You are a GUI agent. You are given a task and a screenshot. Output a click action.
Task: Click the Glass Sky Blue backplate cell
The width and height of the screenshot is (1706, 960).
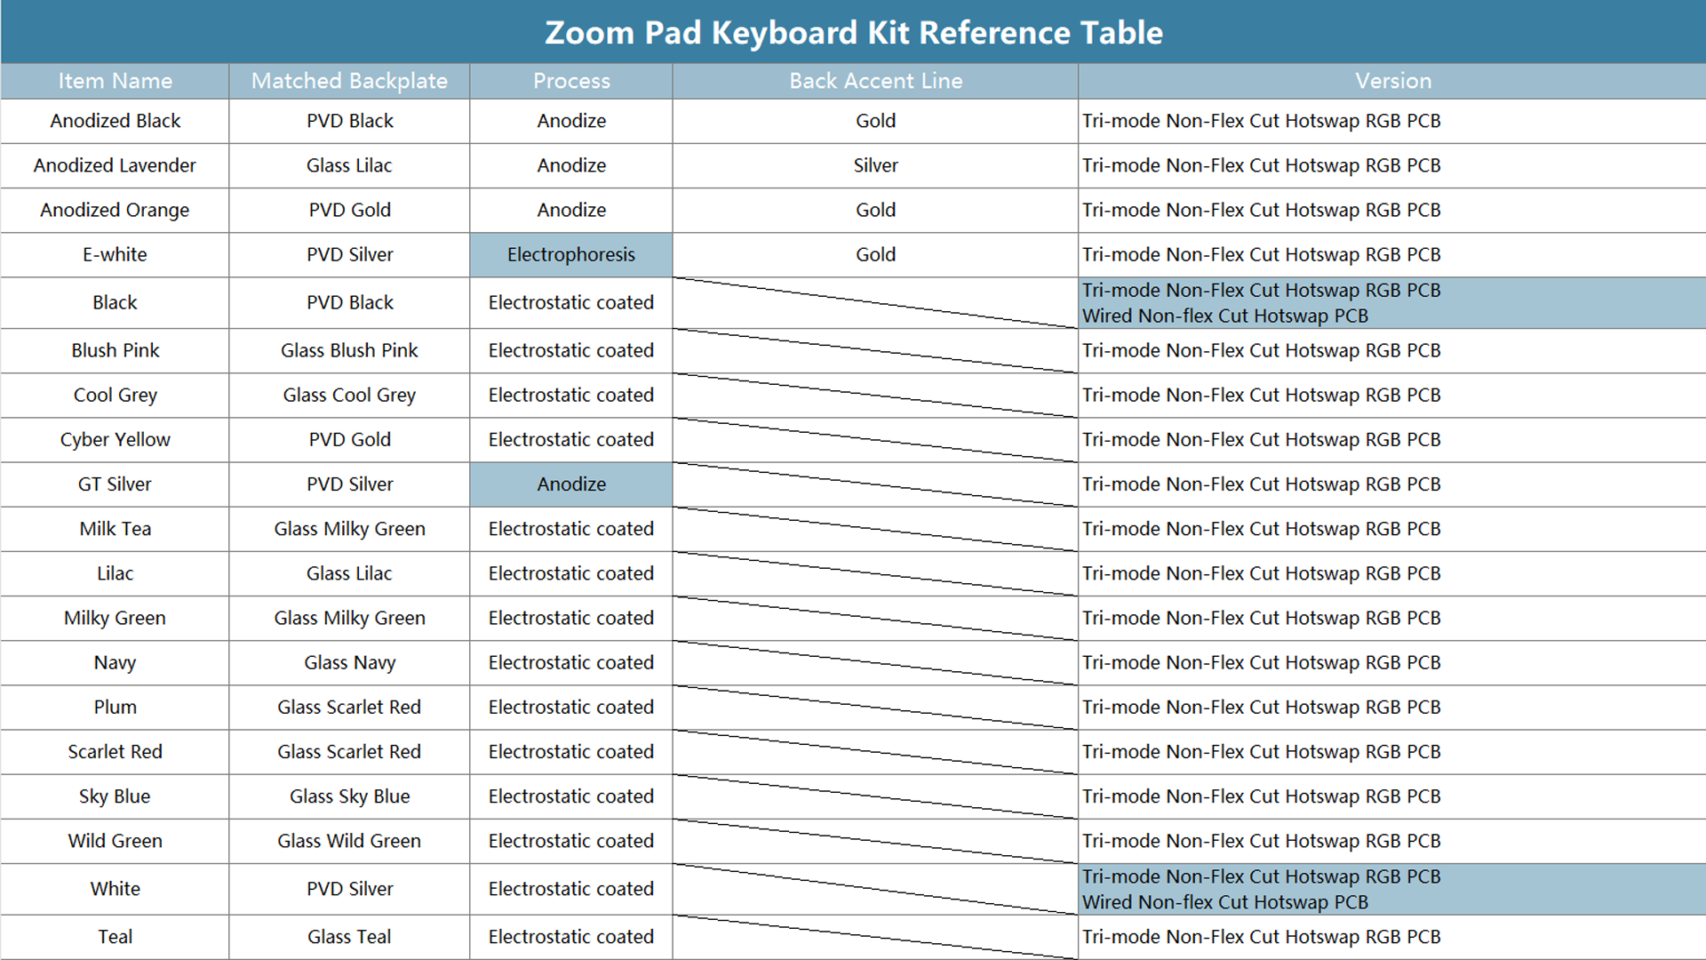(x=349, y=796)
